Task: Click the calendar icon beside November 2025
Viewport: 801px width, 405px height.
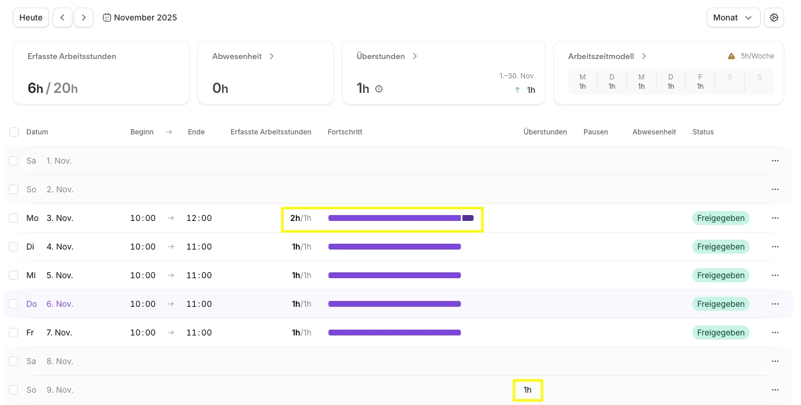Action: [107, 18]
